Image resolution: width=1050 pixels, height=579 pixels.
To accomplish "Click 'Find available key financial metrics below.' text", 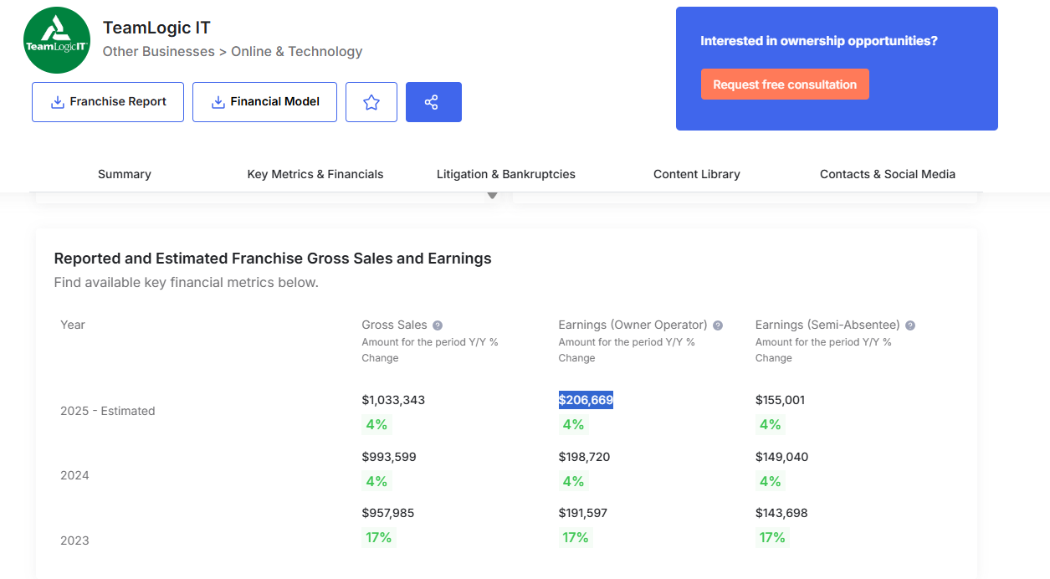I will click(187, 283).
